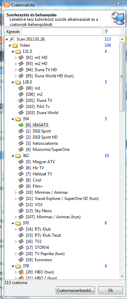Select the [103] Duna World channel

42,113
